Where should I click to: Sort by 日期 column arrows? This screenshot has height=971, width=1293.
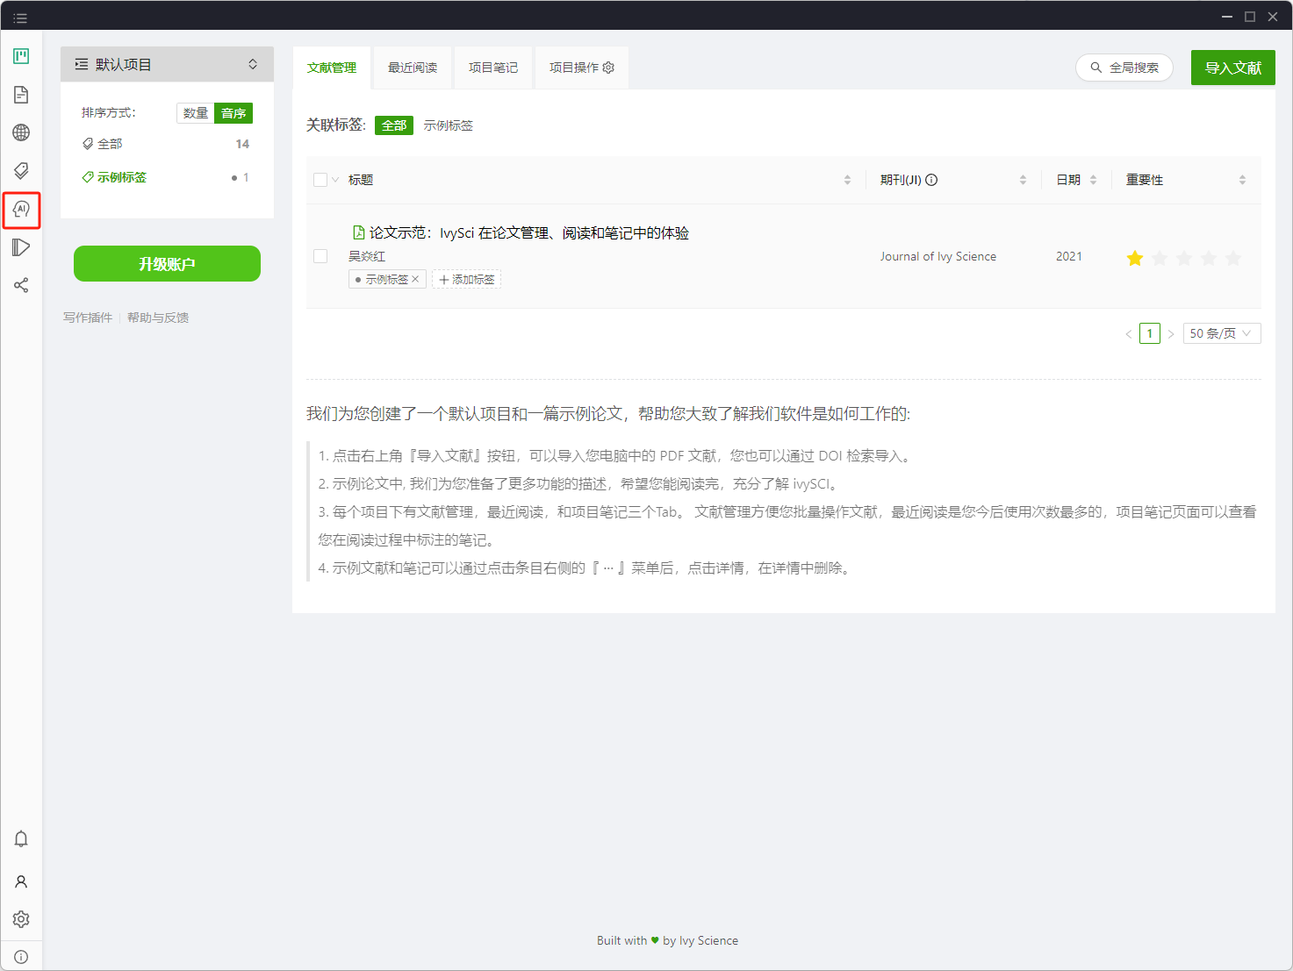pos(1093,180)
